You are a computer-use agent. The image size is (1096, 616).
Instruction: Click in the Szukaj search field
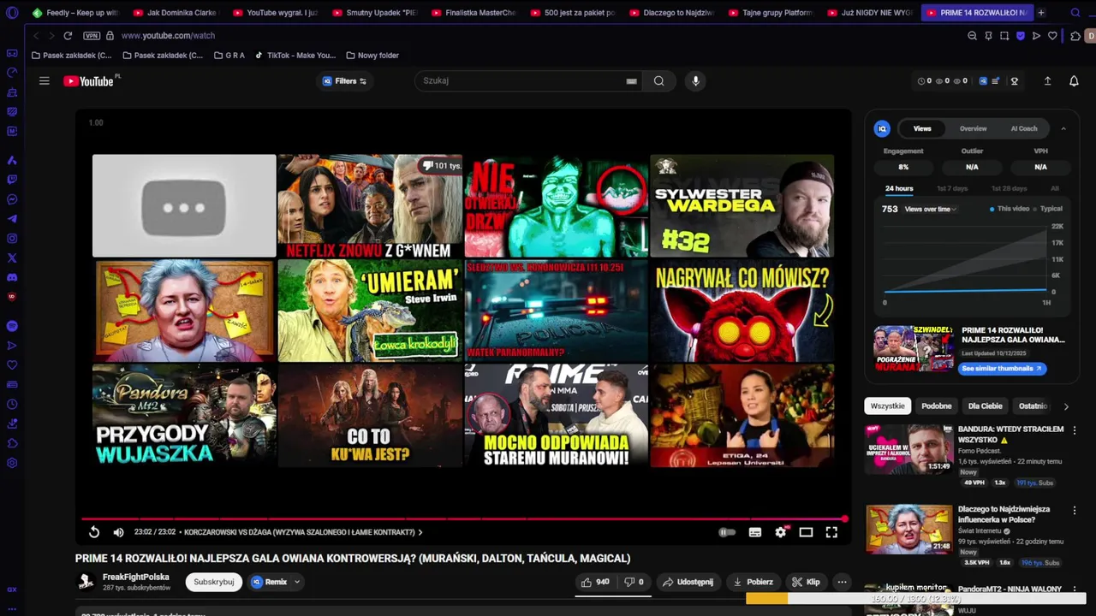coord(521,81)
